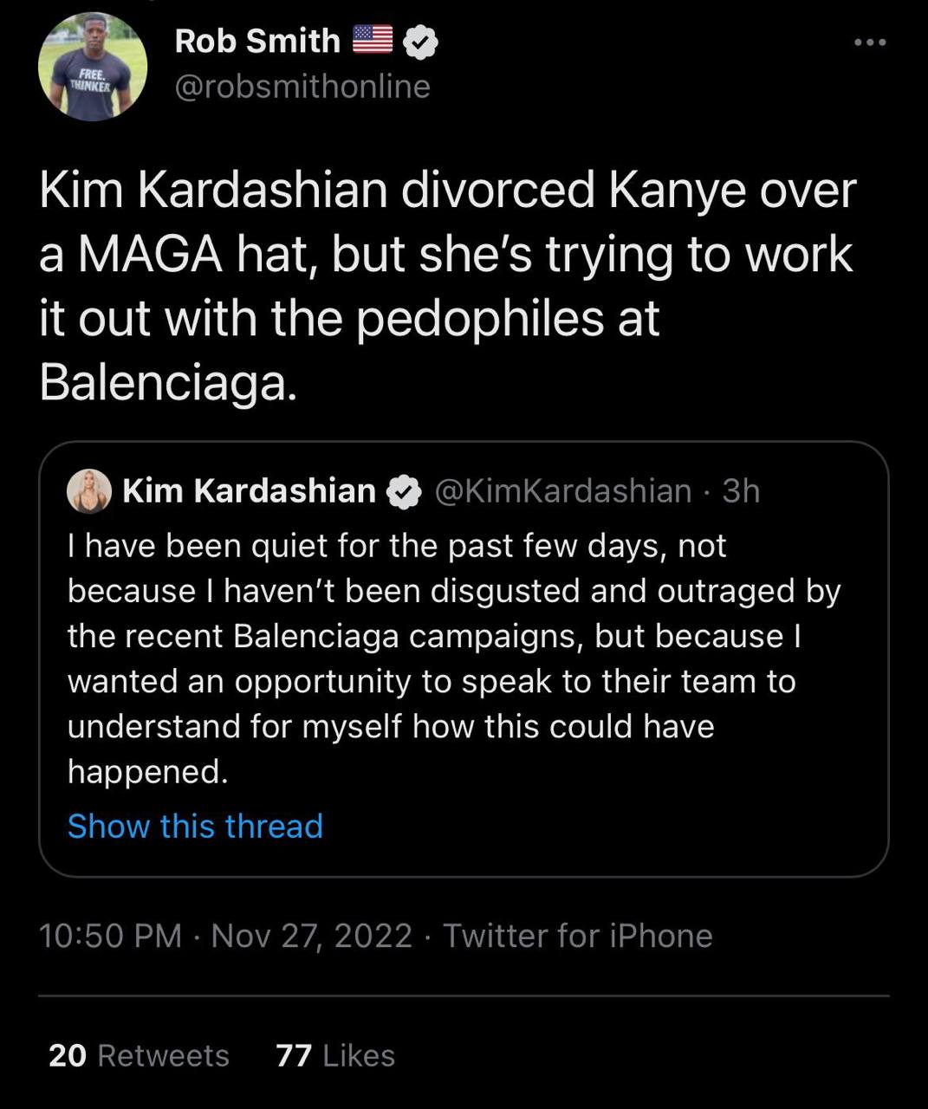This screenshot has width=928, height=1109.
Task: Click Rob Smith's verified badge
Action: coord(421,42)
